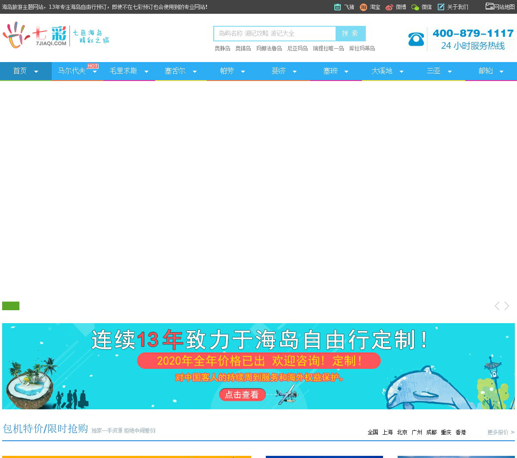Open the 尼亚玛岛 quick search link

point(298,49)
